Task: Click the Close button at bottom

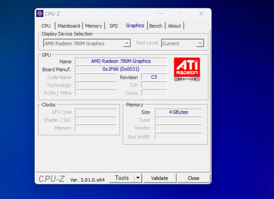Action: (x=193, y=178)
